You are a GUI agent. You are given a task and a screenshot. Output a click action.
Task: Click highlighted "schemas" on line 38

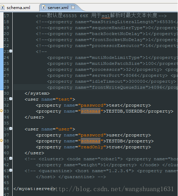pyautogui.click(x=91, y=141)
